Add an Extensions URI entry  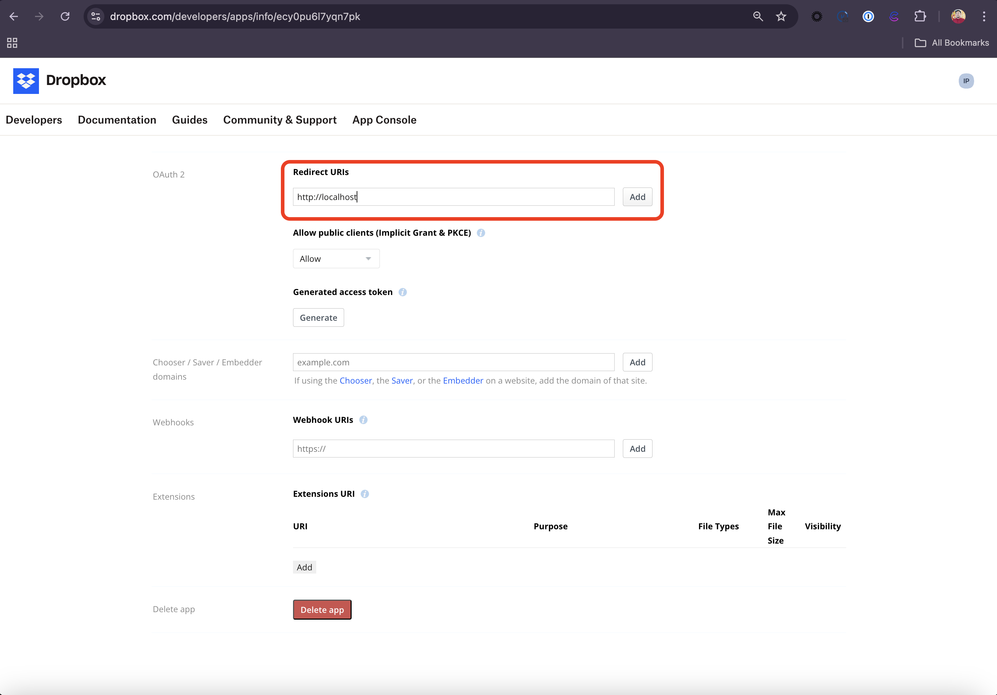[304, 567]
